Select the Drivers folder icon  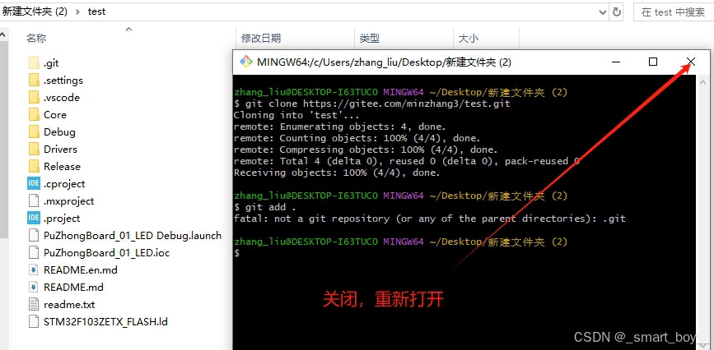tap(34, 149)
